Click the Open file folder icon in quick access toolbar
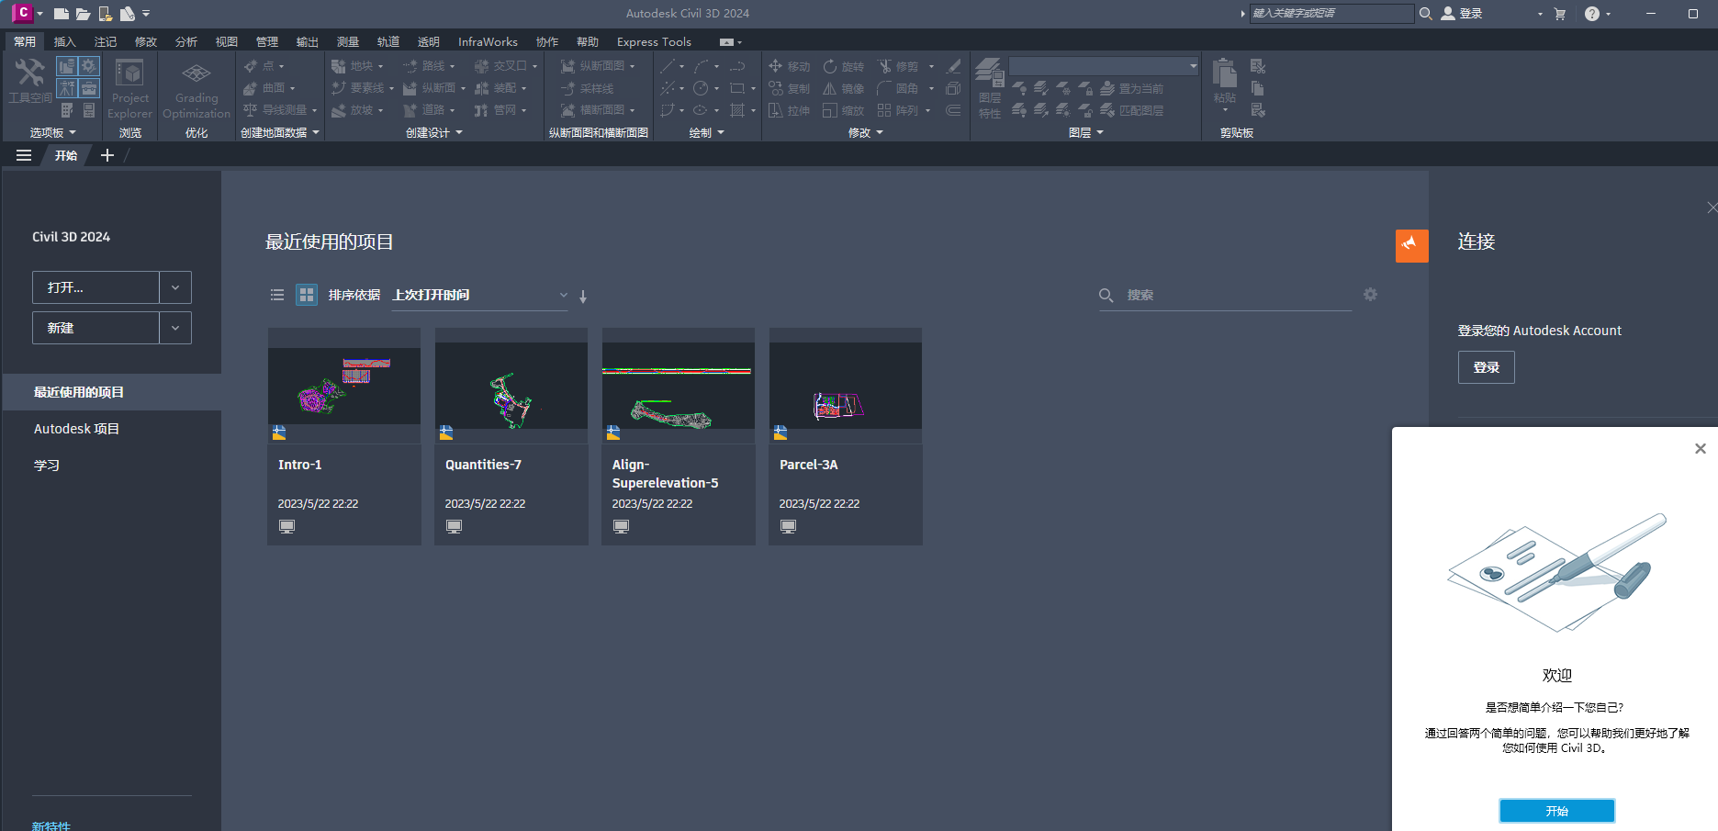Image resolution: width=1718 pixels, height=831 pixels. pyautogui.click(x=84, y=14)
